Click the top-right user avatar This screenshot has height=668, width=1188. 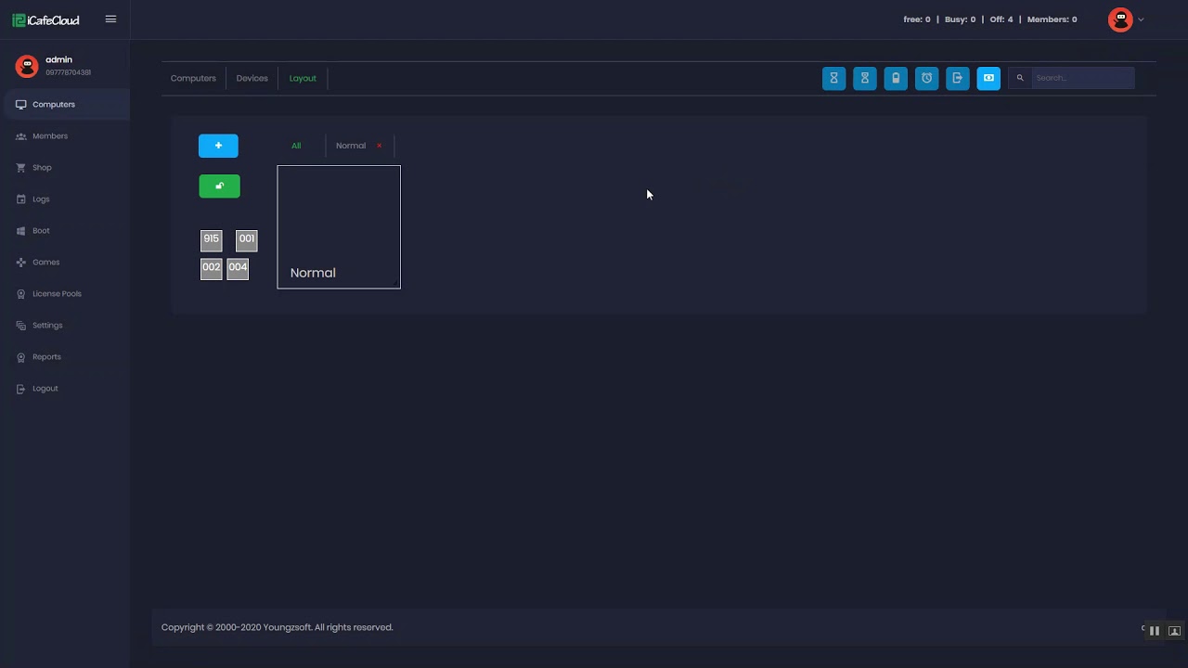pyautogui.click(x=1120, y=19)
